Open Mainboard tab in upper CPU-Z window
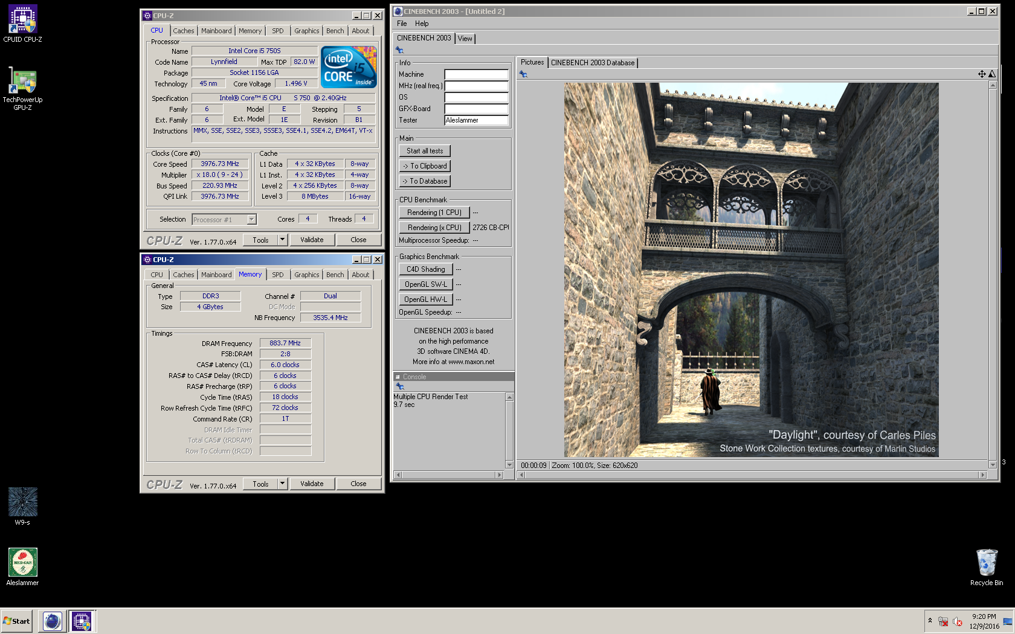Image resolution: width=1015 pixels, height=634 pixels. 216,31
